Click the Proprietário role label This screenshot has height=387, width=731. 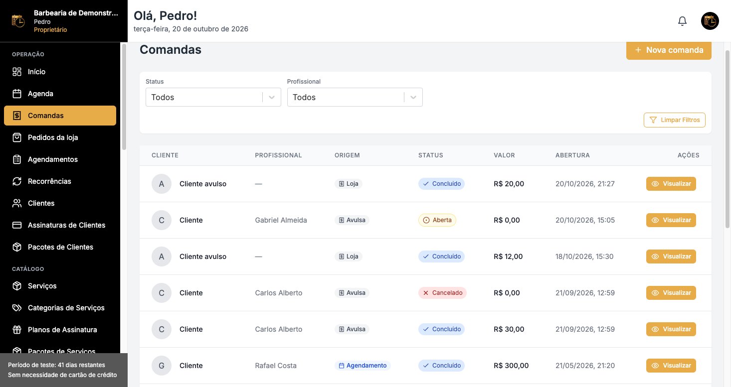pos(50,30)
